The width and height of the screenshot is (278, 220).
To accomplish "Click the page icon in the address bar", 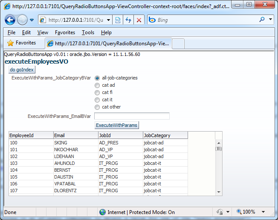I will [43, 20].
